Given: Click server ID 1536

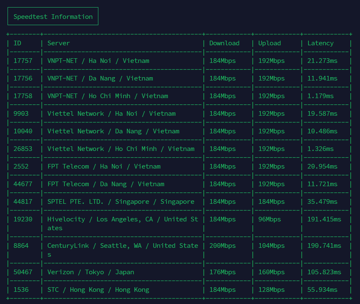Looking at the screenshot, I should click(21, 289).
